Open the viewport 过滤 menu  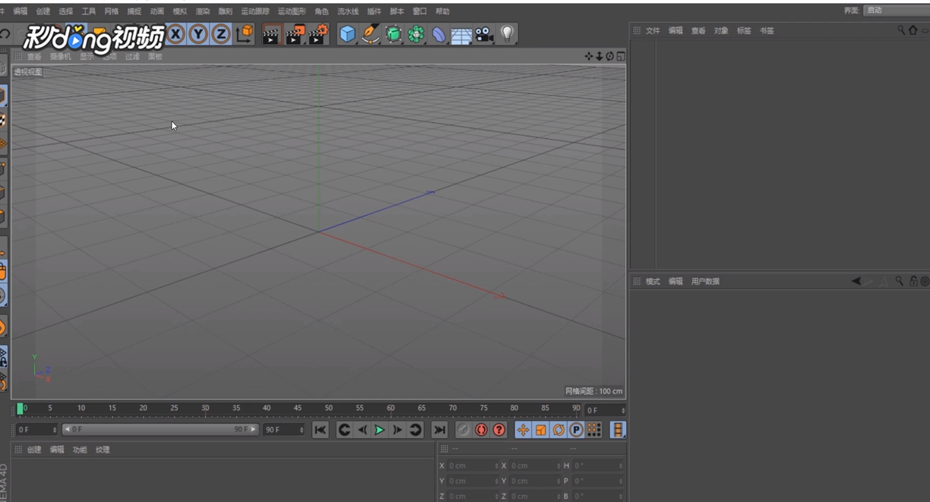(x=132, y=56)
